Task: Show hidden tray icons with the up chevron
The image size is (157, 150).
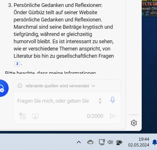Action: point(79,142)
